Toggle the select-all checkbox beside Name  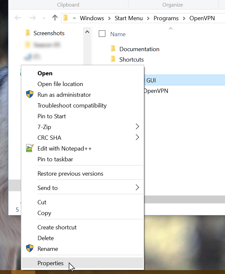pyautogui.click(x=102, y=34)
